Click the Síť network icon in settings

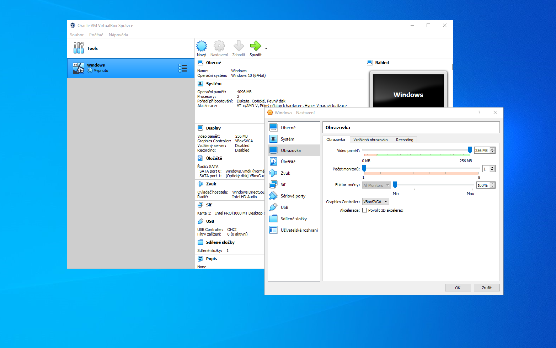(x=273, y=184)
